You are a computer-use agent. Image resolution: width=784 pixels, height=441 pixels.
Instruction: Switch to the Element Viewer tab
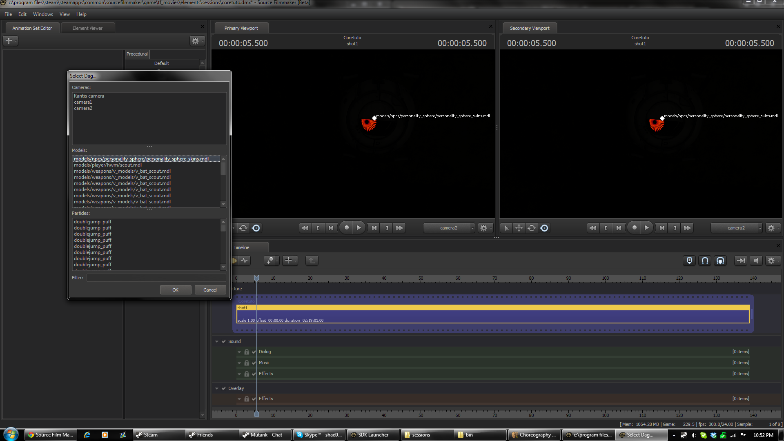[87, 28]
